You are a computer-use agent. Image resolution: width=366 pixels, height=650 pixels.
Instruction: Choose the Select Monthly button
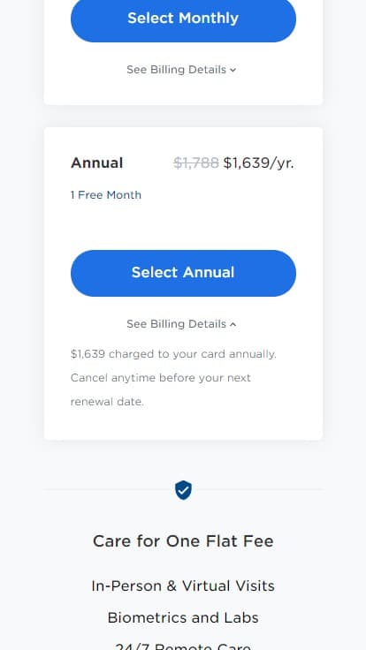(183, 19)
